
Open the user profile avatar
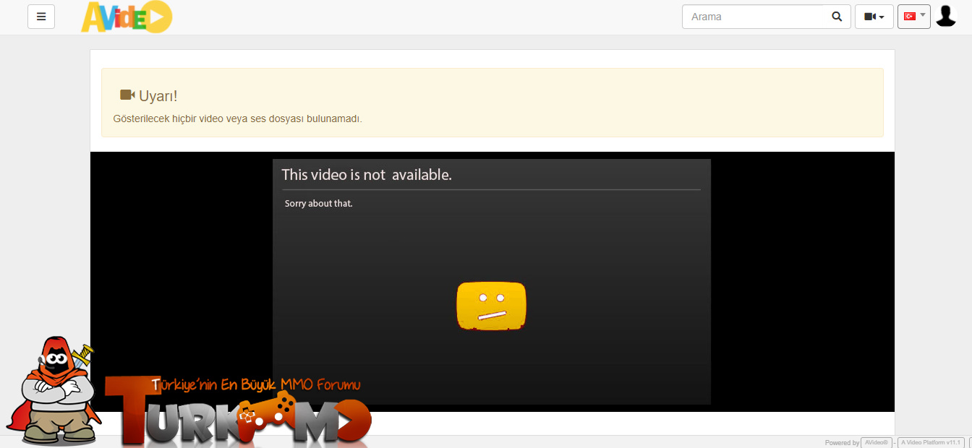946,16
